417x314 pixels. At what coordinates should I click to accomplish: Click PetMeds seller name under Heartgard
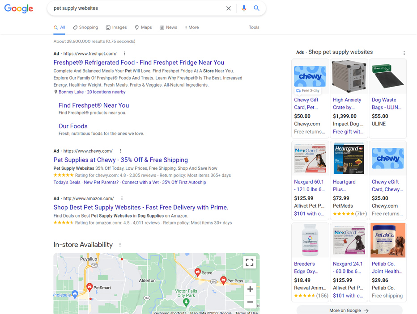coord(343,206)
